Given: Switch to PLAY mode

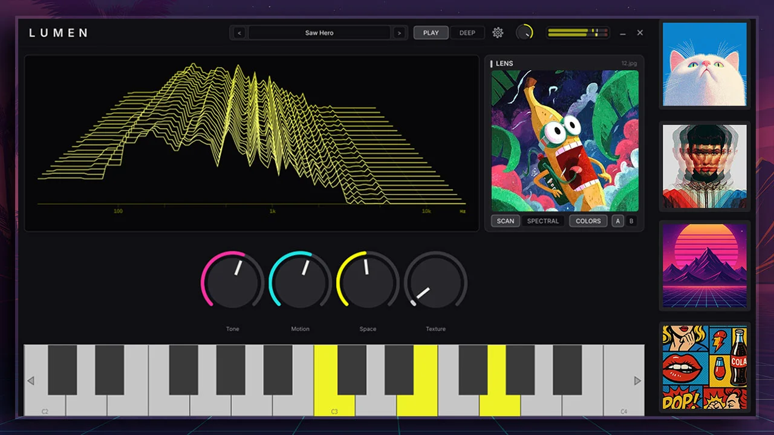Looking at the screenshot, I should (431, 33).
